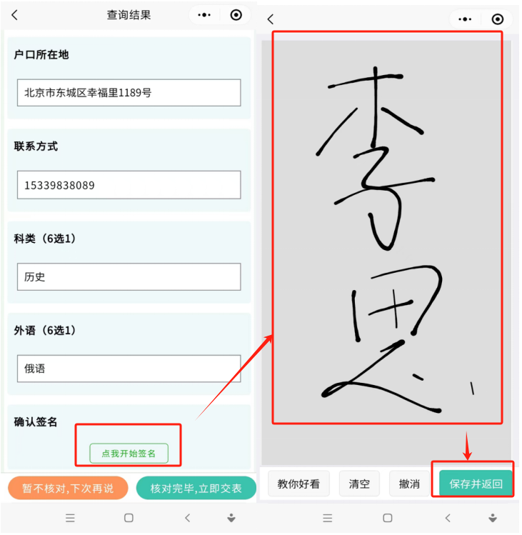Go back from the 查询结果 page

(14, 15)
